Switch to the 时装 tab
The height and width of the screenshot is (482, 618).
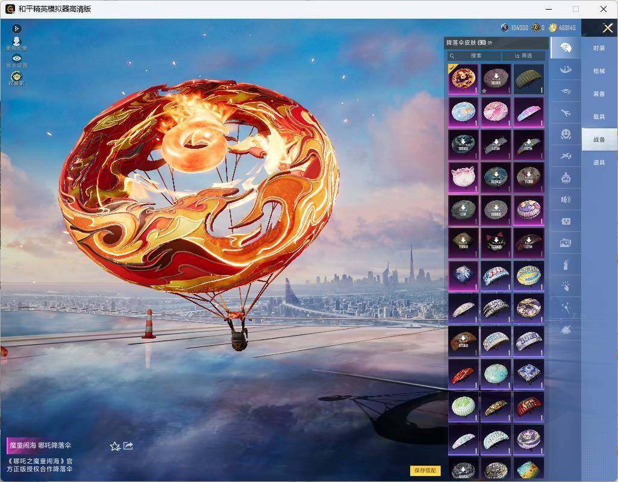[599, 48]
